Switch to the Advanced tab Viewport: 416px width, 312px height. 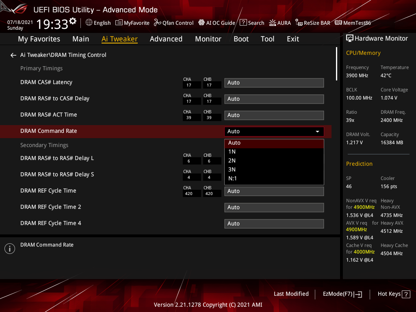166,39
